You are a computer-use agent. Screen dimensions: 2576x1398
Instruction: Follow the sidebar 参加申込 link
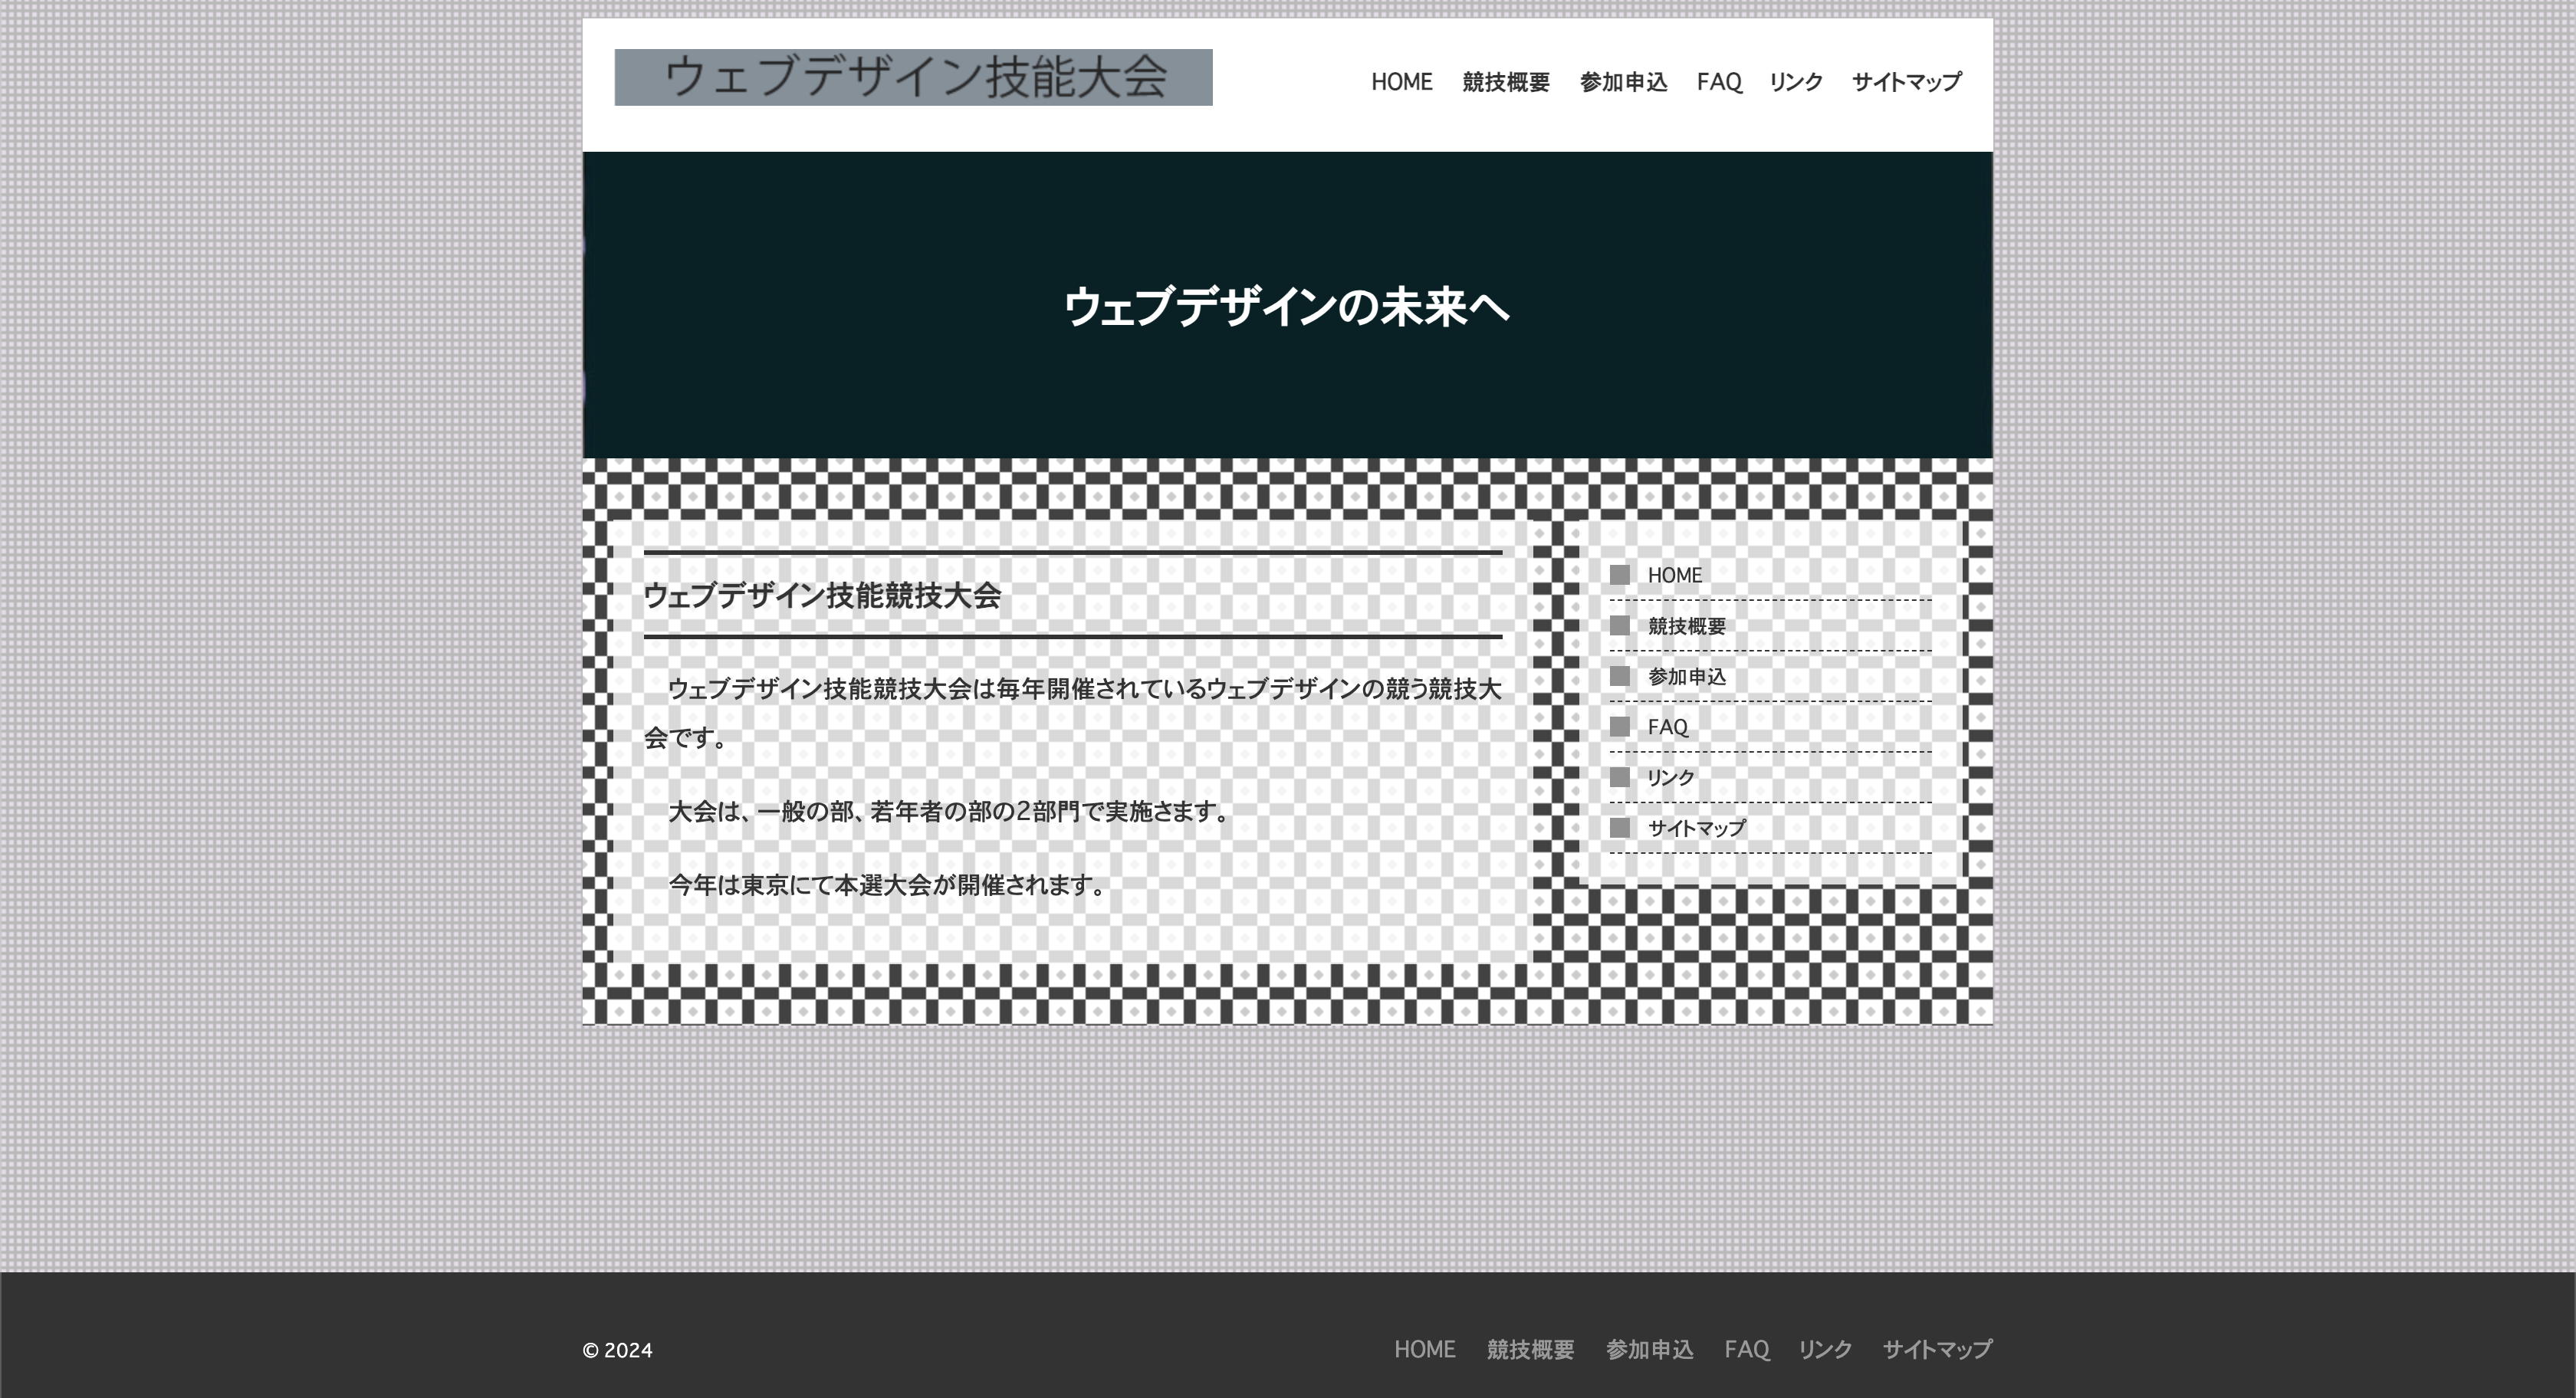point(1687,677)
